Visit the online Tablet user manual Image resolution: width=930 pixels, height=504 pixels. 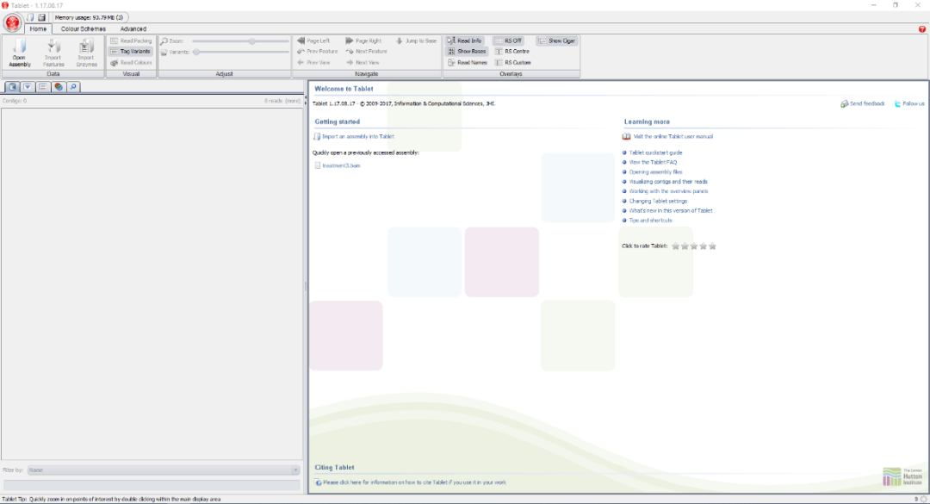click(x=673, y=136)
